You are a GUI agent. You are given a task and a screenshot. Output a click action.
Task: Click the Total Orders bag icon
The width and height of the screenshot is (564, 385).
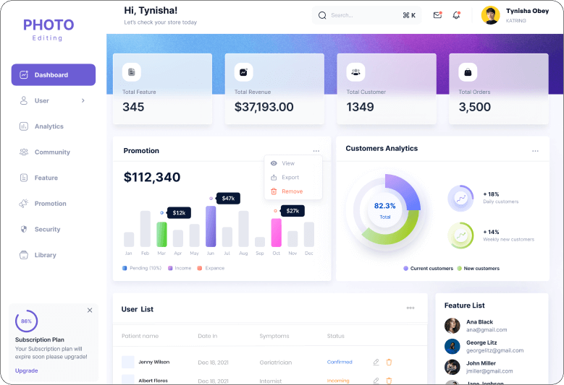[468, 72]
